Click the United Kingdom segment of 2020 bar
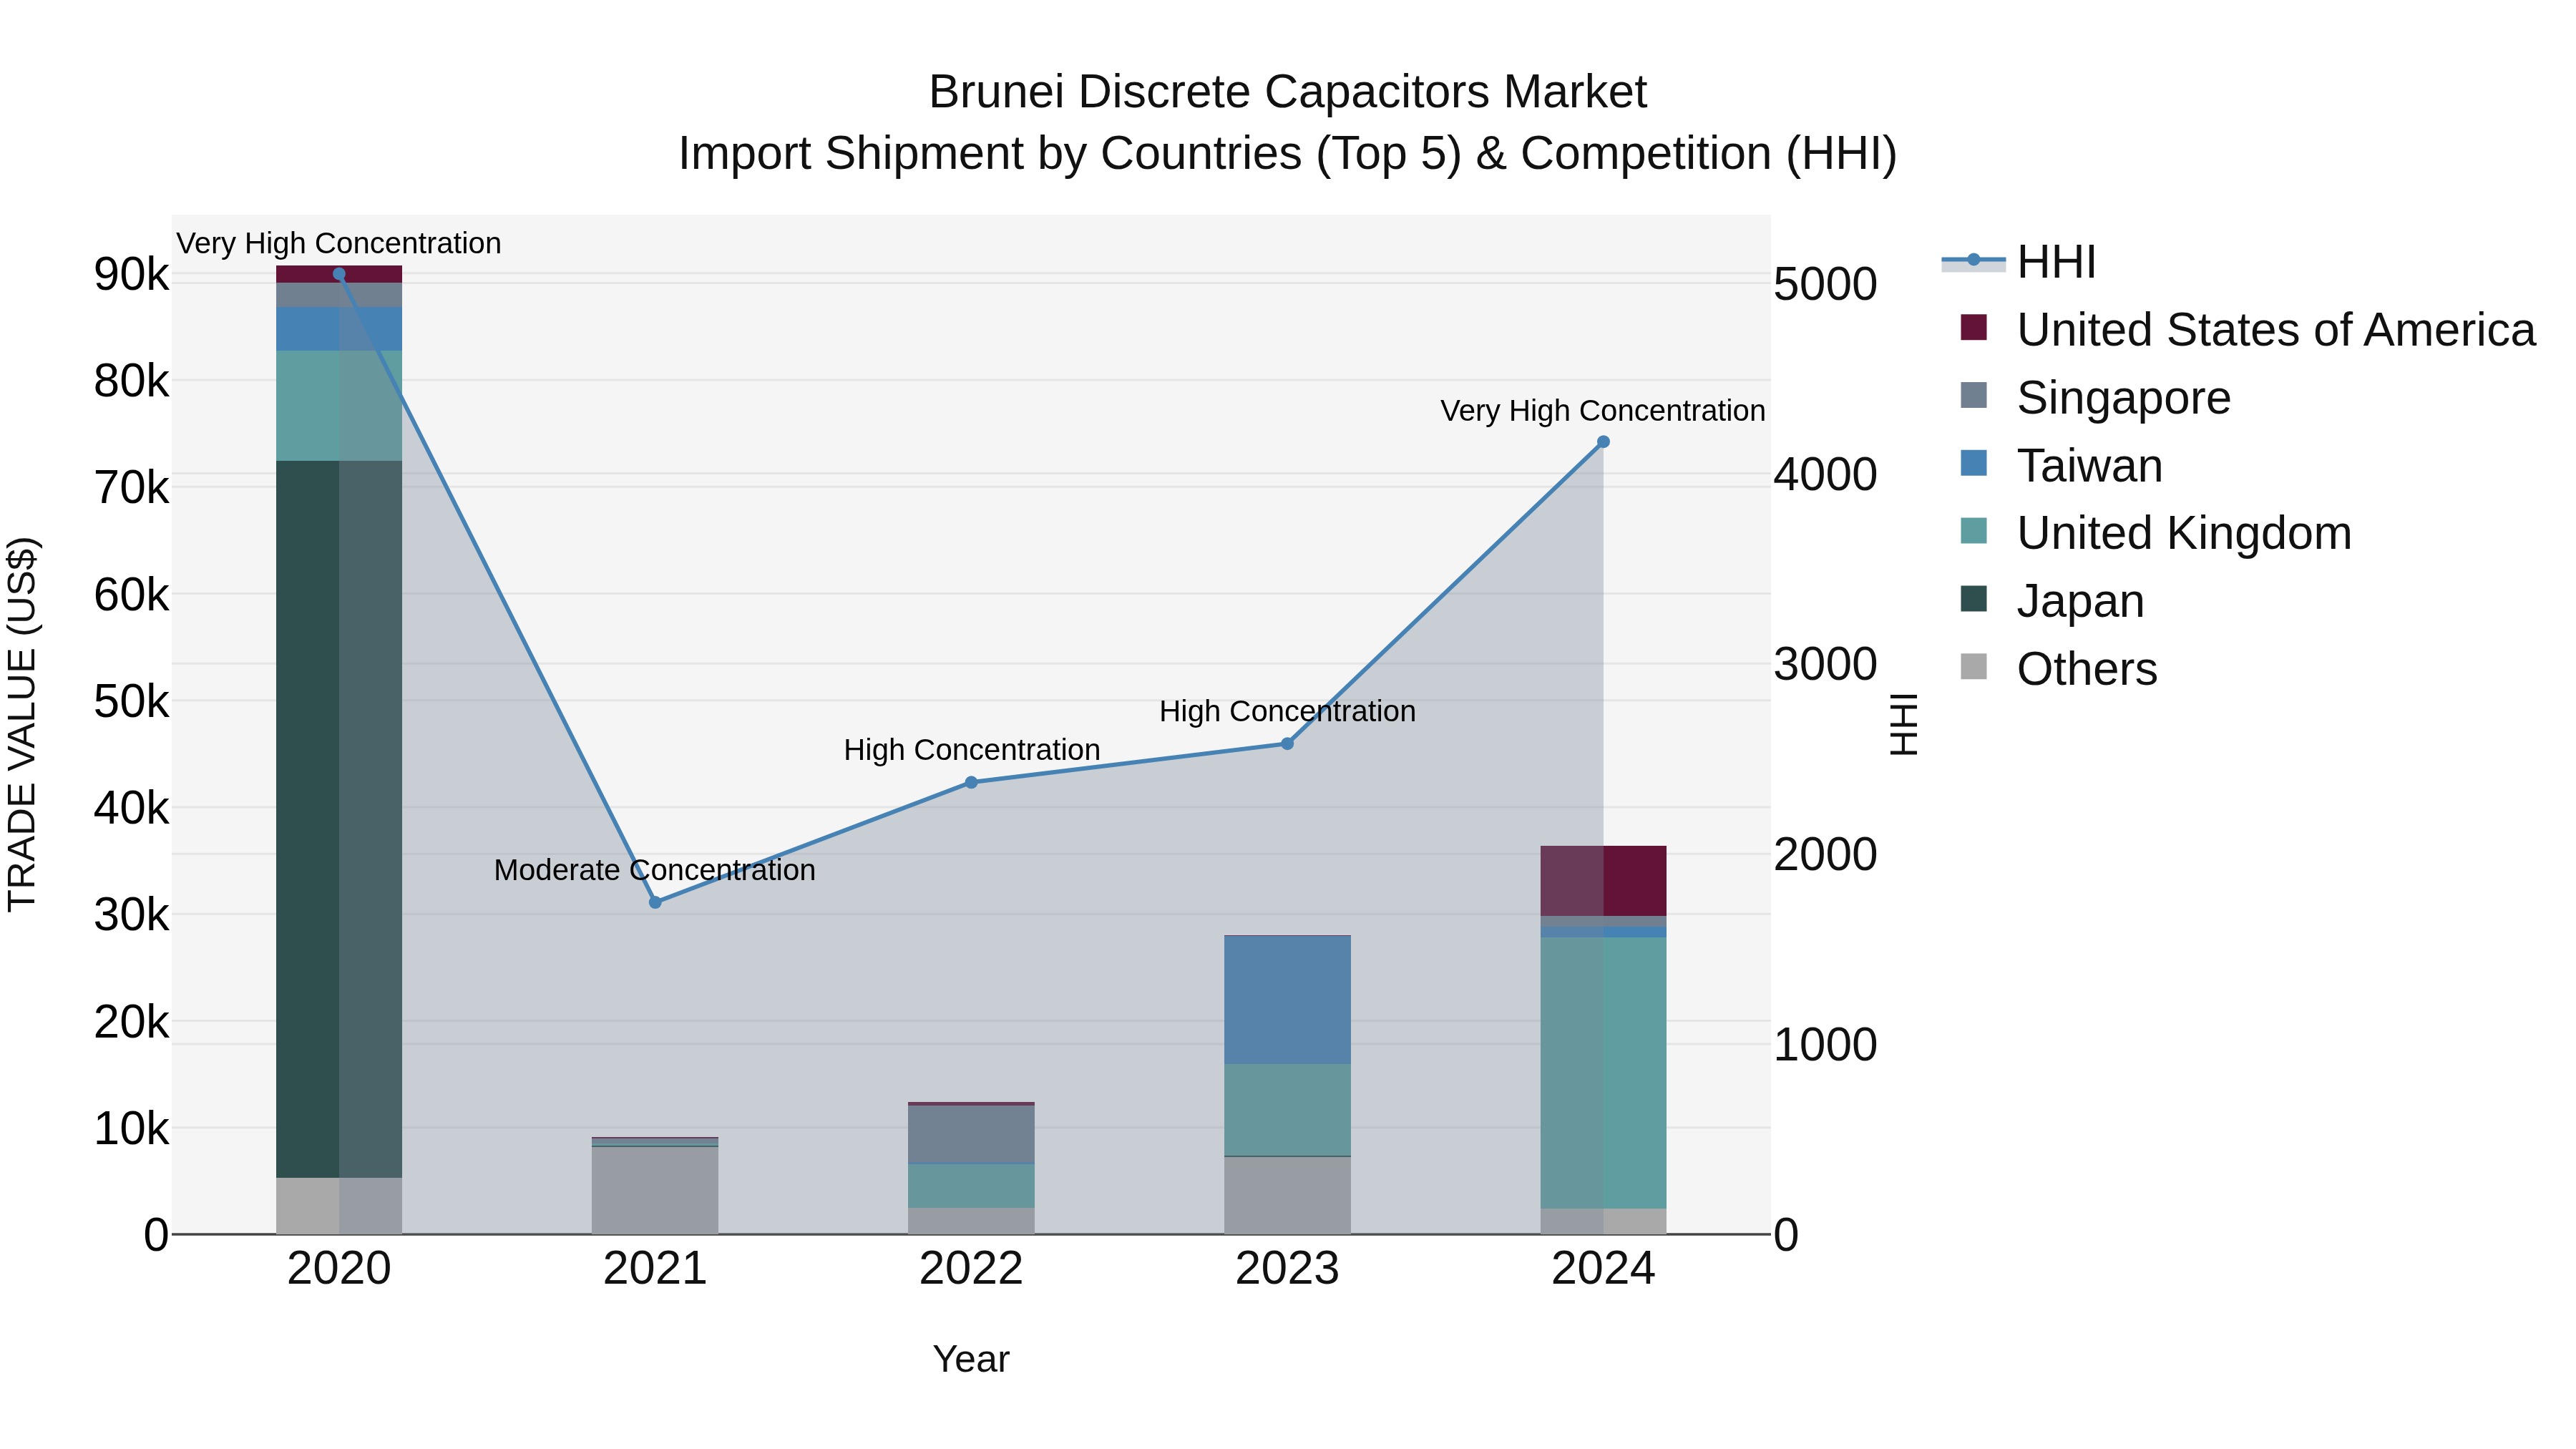The image size is (2576, 1449). pos(339,406)
